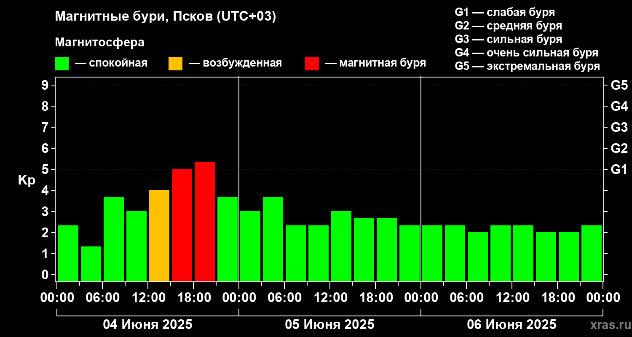Click the 'G3' tick label on the right axis

coord(619,127)
